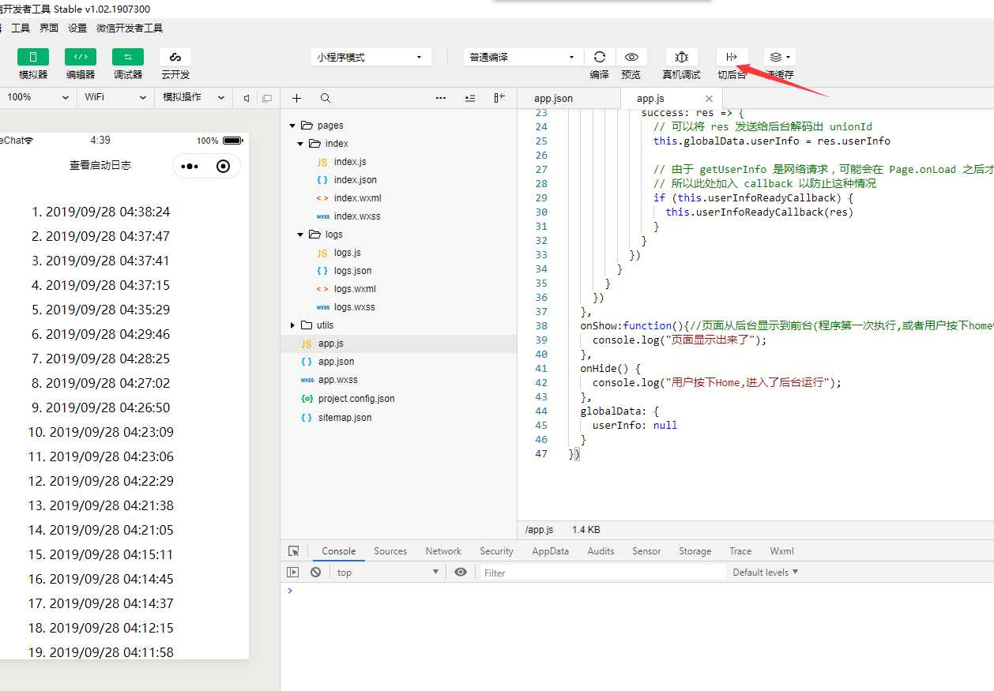Screen dimensions: 994x691
Task: Click the inspect element selector icon
Action: (x=294, y=551)
